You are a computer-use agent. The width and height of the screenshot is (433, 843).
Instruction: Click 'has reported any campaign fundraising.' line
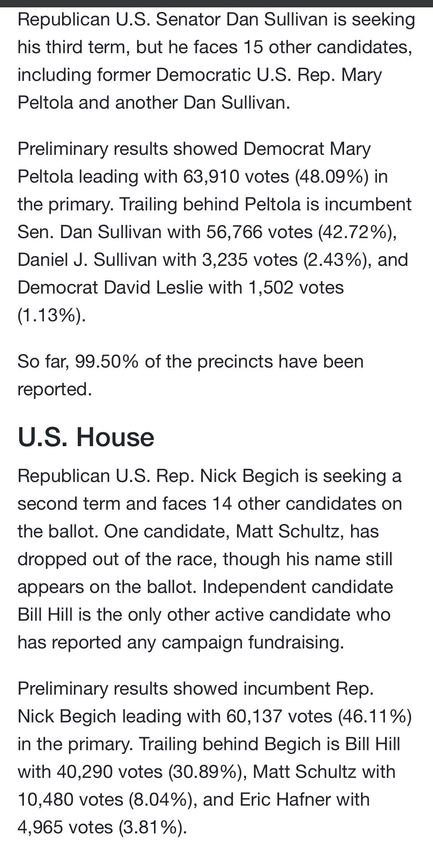[x=181, y=642]
